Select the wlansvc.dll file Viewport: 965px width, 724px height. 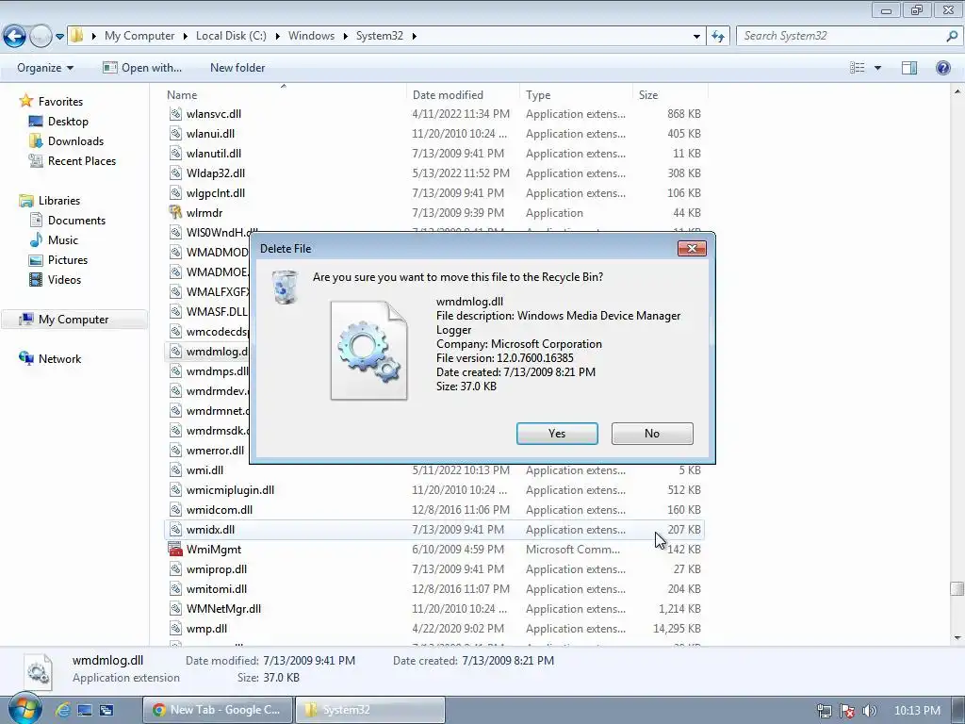[x=214, y=114]
